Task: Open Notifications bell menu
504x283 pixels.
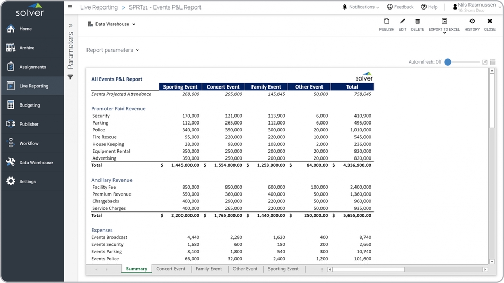Action: [x=361, y=7]
